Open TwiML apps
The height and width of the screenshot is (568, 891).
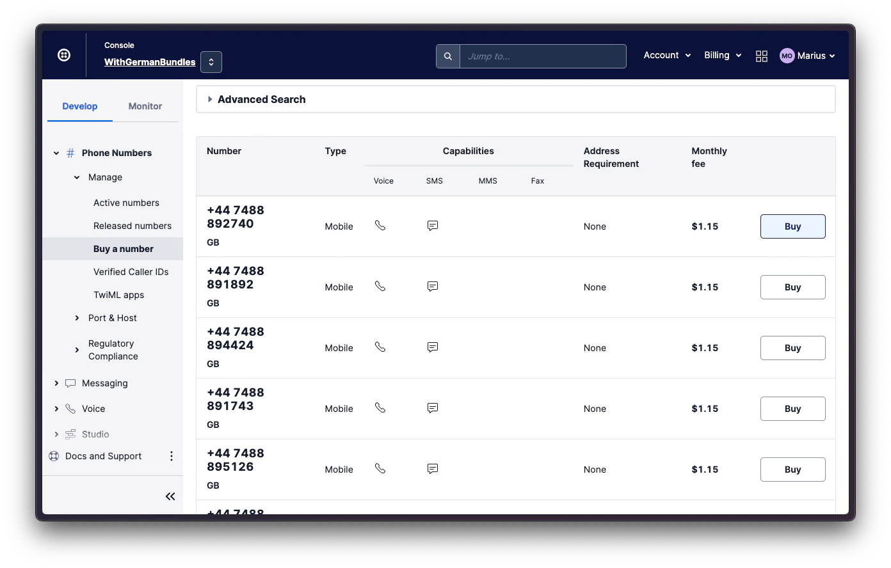coord(119,295)
